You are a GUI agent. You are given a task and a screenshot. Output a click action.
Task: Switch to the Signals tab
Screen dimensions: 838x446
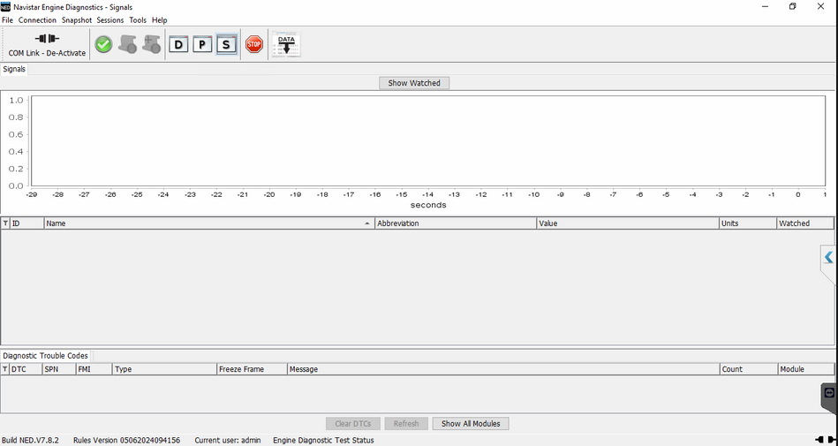(14, 69)
